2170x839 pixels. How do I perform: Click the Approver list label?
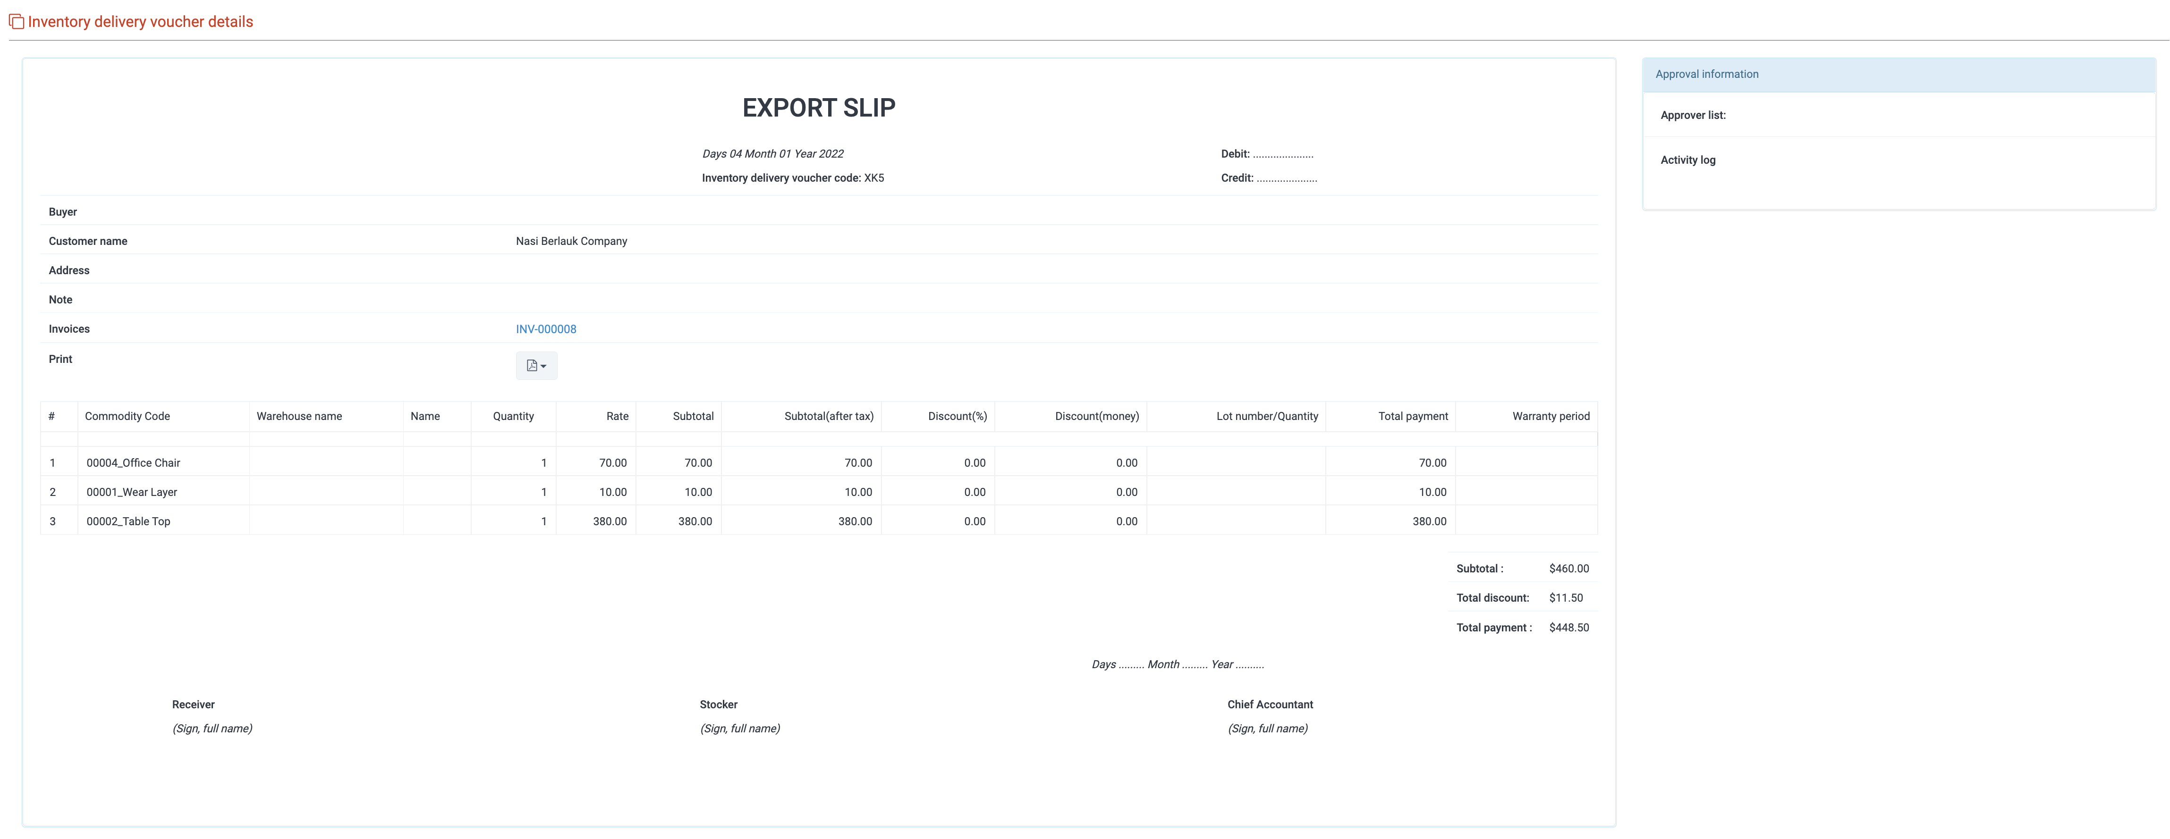coord(1692,115)
